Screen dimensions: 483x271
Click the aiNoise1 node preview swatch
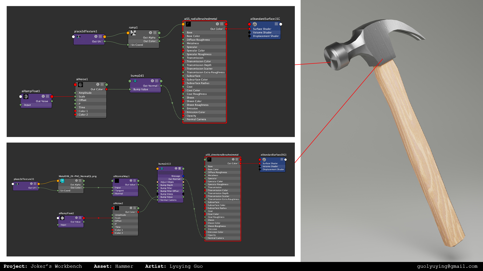[80, 85]
